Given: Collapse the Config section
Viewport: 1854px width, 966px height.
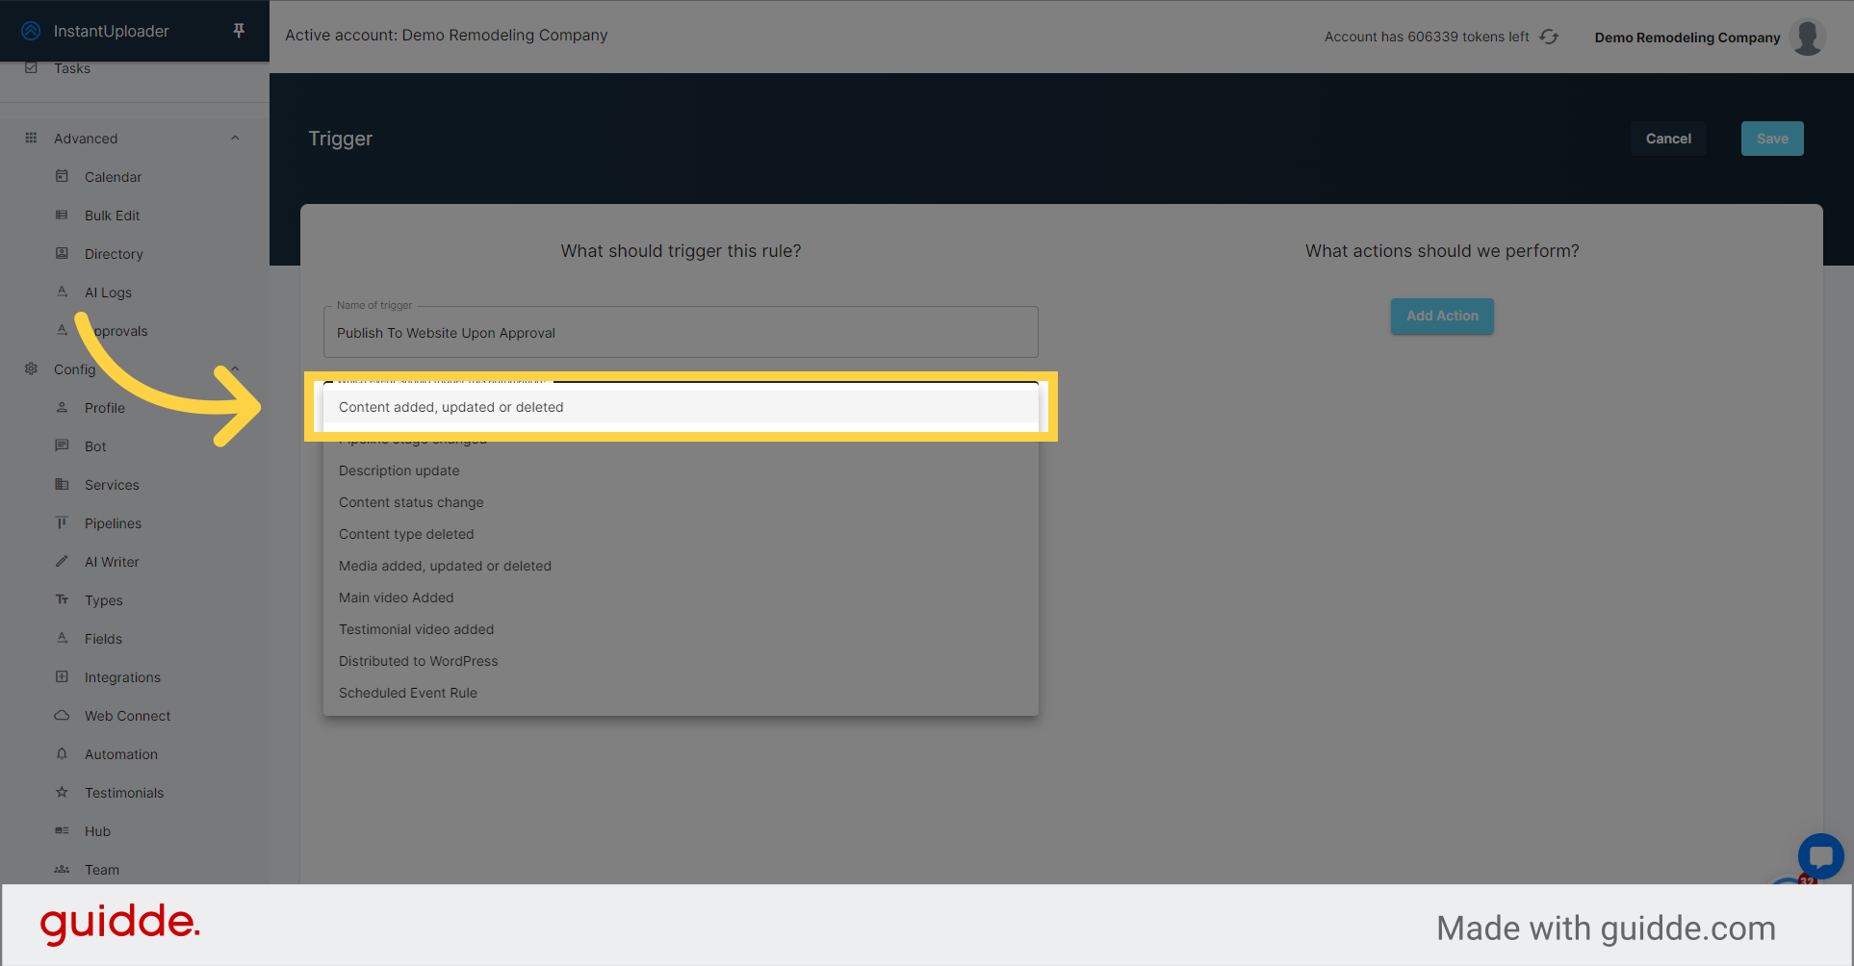Looking at the screenshot, I should [x=235, y=369].
